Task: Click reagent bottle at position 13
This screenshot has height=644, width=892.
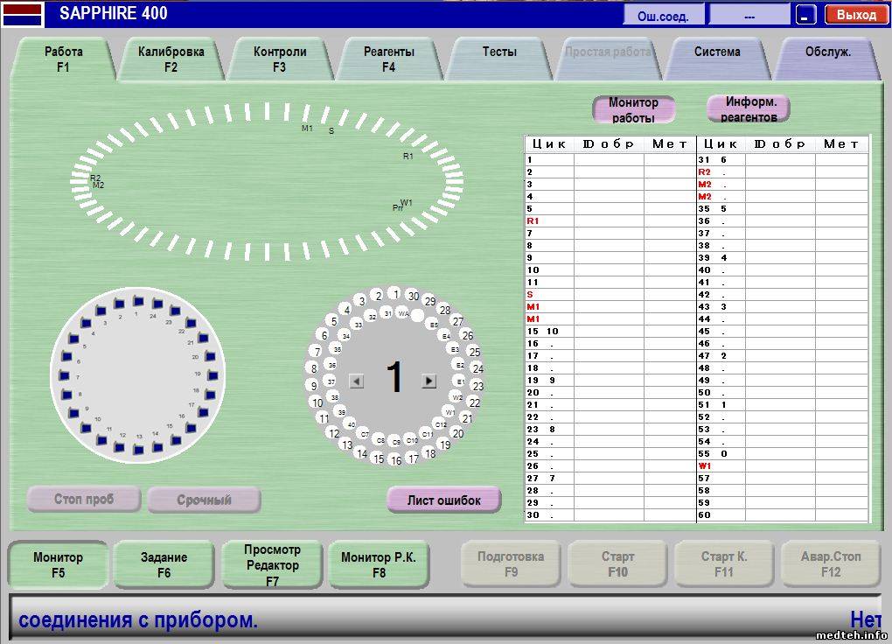Action: [x=138, y=449]
